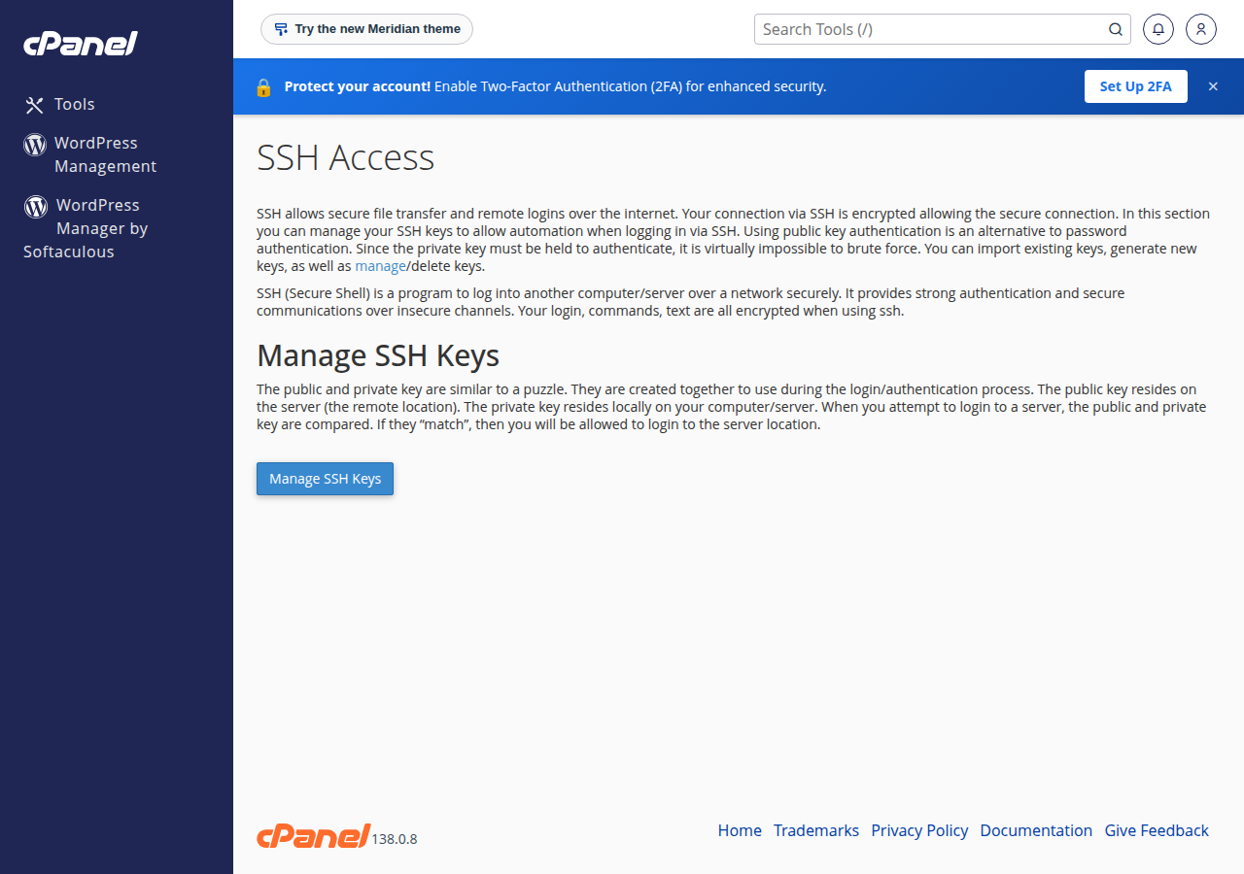Click the cPanel logo in sidebar
Image resolution: width=1244 pixels, height=874 pixels.
pyautogui.click(x=81, y=44)
